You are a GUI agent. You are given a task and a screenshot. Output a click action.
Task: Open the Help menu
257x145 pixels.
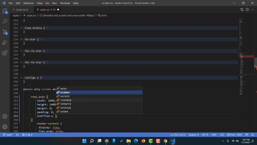coord(75,3)
